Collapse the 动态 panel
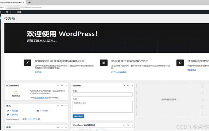This screenshot has width=209, height=131. tap(66, 127)
